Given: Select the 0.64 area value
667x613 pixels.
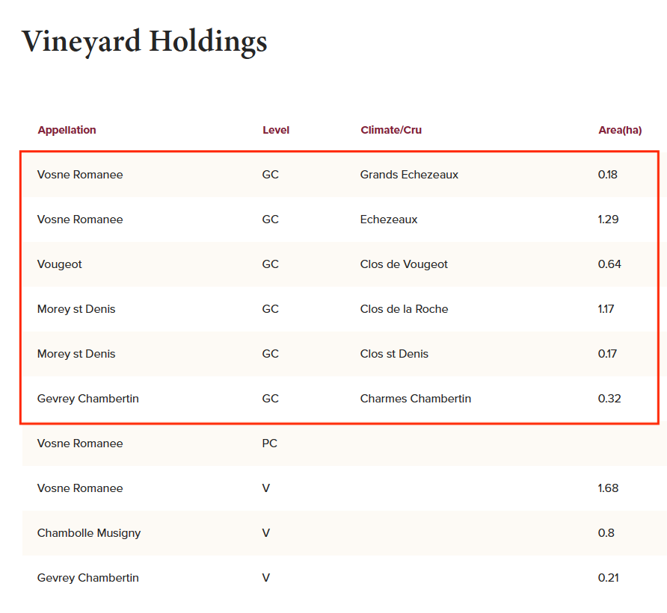Looking at the screenshot, I should click(609, 264).
